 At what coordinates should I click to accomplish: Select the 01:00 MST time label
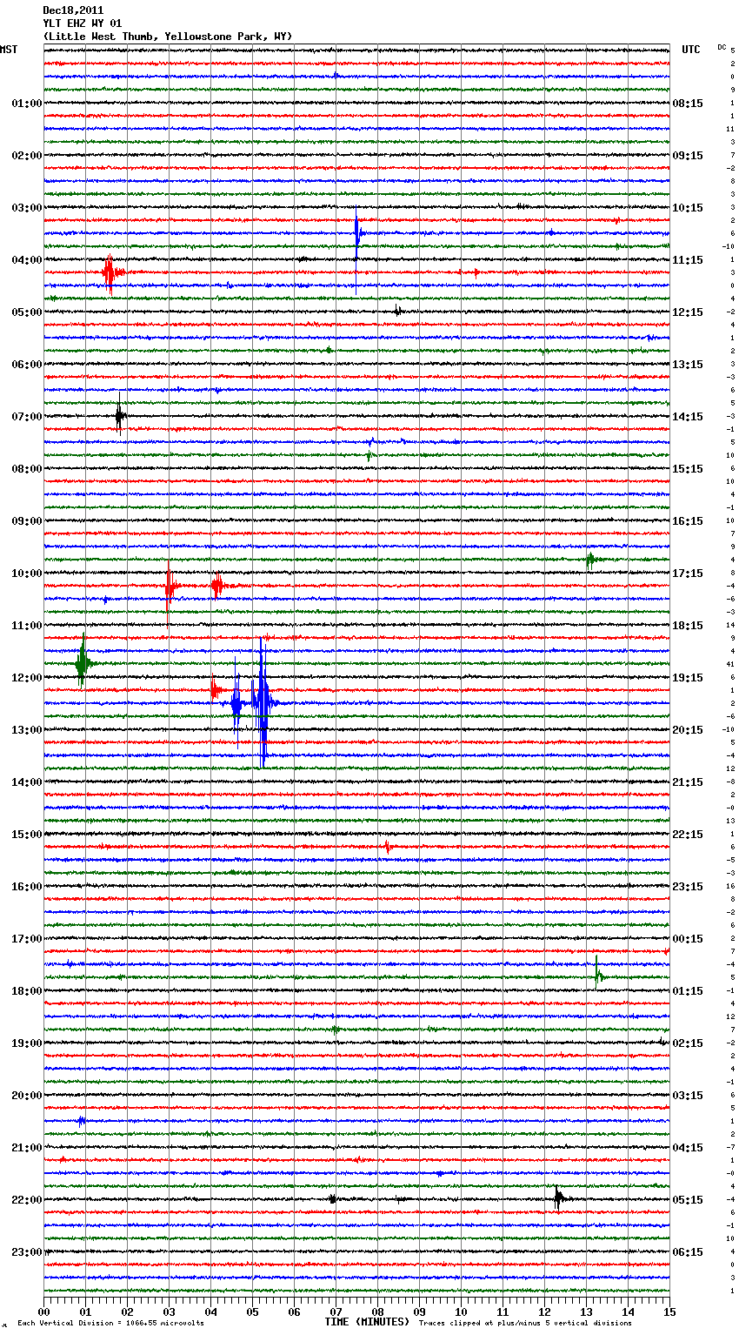tap(26, 104)
